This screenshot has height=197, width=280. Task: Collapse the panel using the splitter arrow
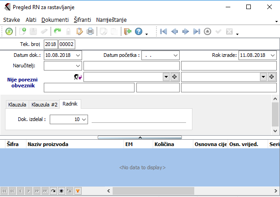(x=140, y=136)
